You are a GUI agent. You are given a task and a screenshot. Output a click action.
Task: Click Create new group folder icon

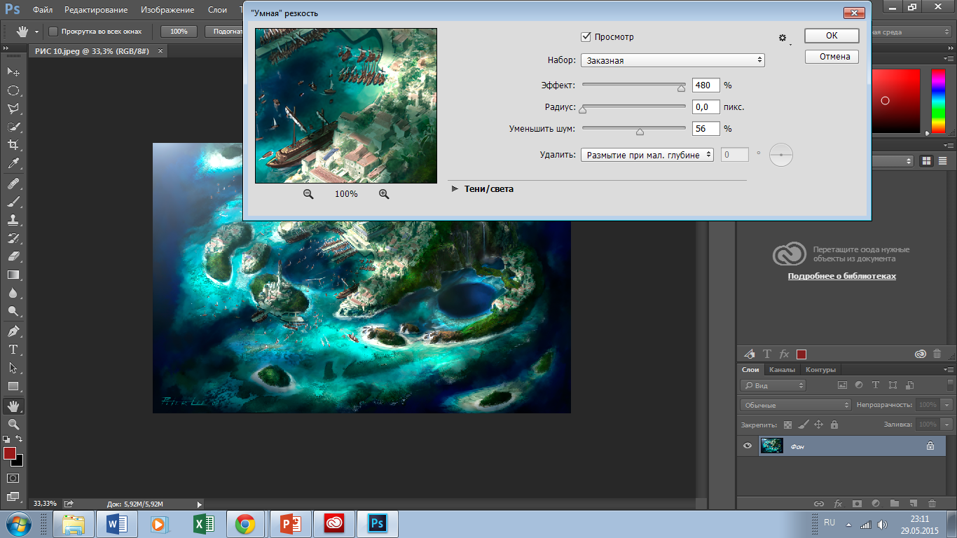[894, 503]
